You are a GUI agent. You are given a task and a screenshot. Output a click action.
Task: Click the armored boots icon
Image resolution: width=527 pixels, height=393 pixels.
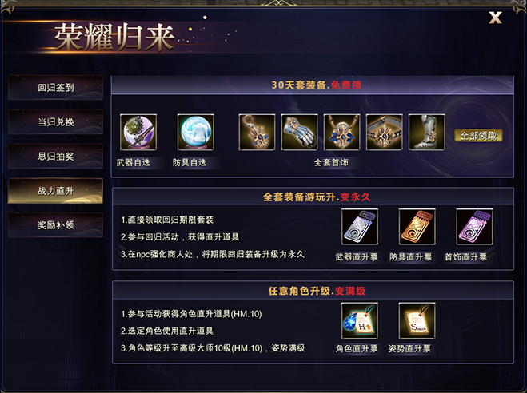point(426,132)
